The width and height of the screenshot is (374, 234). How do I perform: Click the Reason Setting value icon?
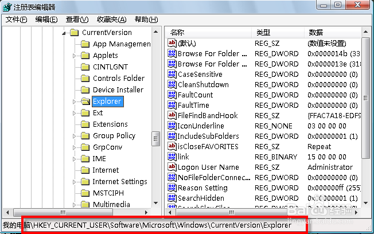pyautogui.click(x=172, y=188)
